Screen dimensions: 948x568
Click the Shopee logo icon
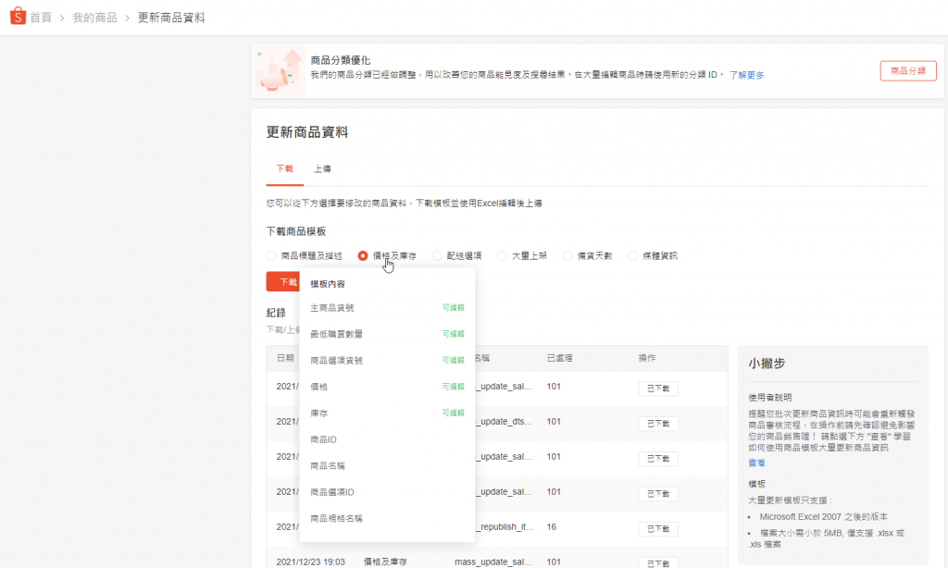coord(16,17)
